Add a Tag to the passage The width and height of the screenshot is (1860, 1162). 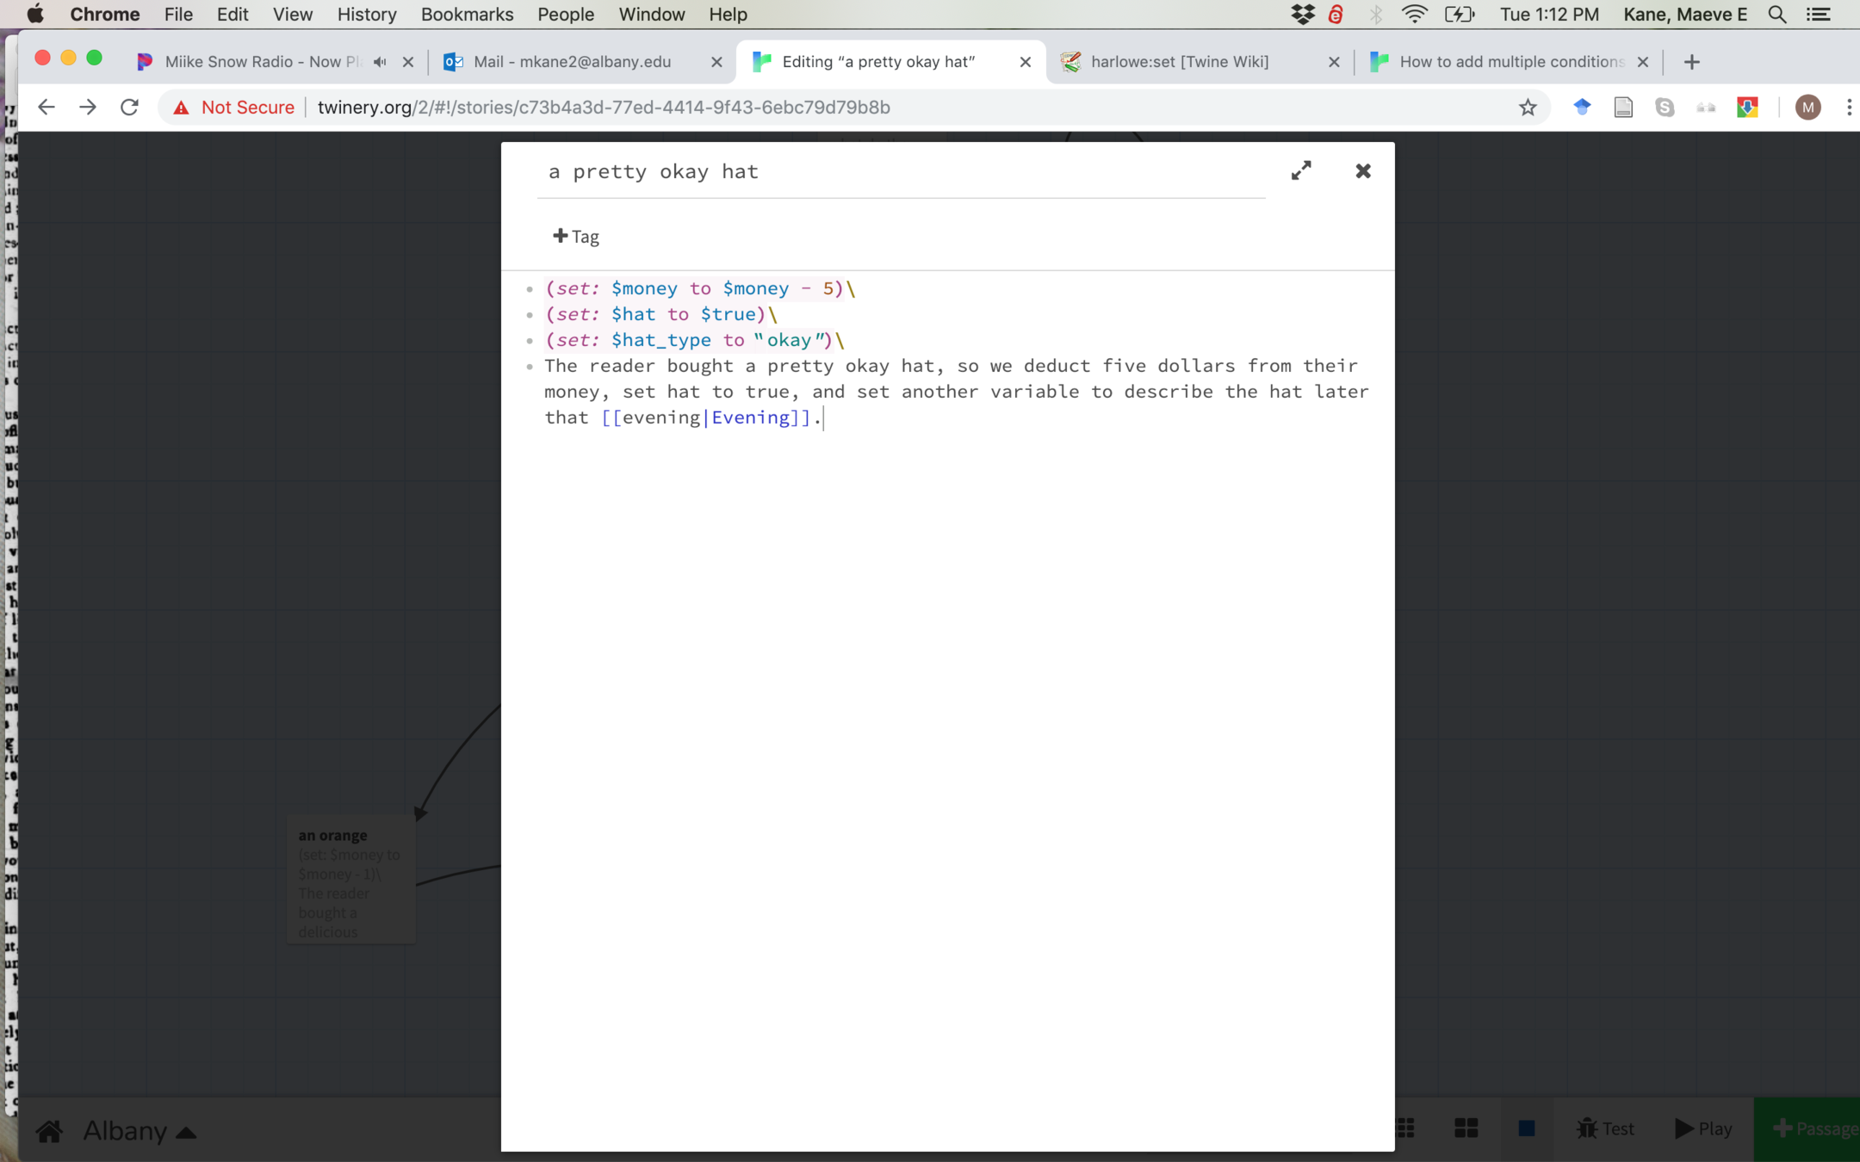tap(576, 236)
